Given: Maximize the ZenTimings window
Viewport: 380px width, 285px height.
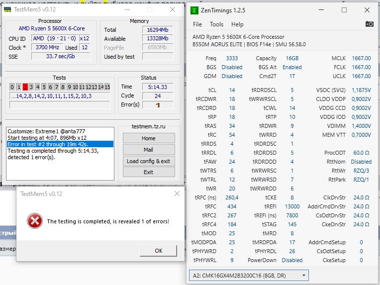Looking at the screenshot, I should tap(344, 10).
